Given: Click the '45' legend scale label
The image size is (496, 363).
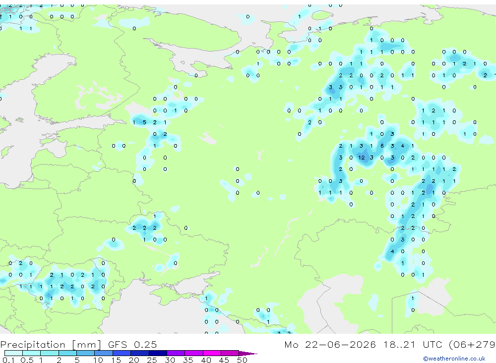Looking at the screenshot, I should point(224,360).
